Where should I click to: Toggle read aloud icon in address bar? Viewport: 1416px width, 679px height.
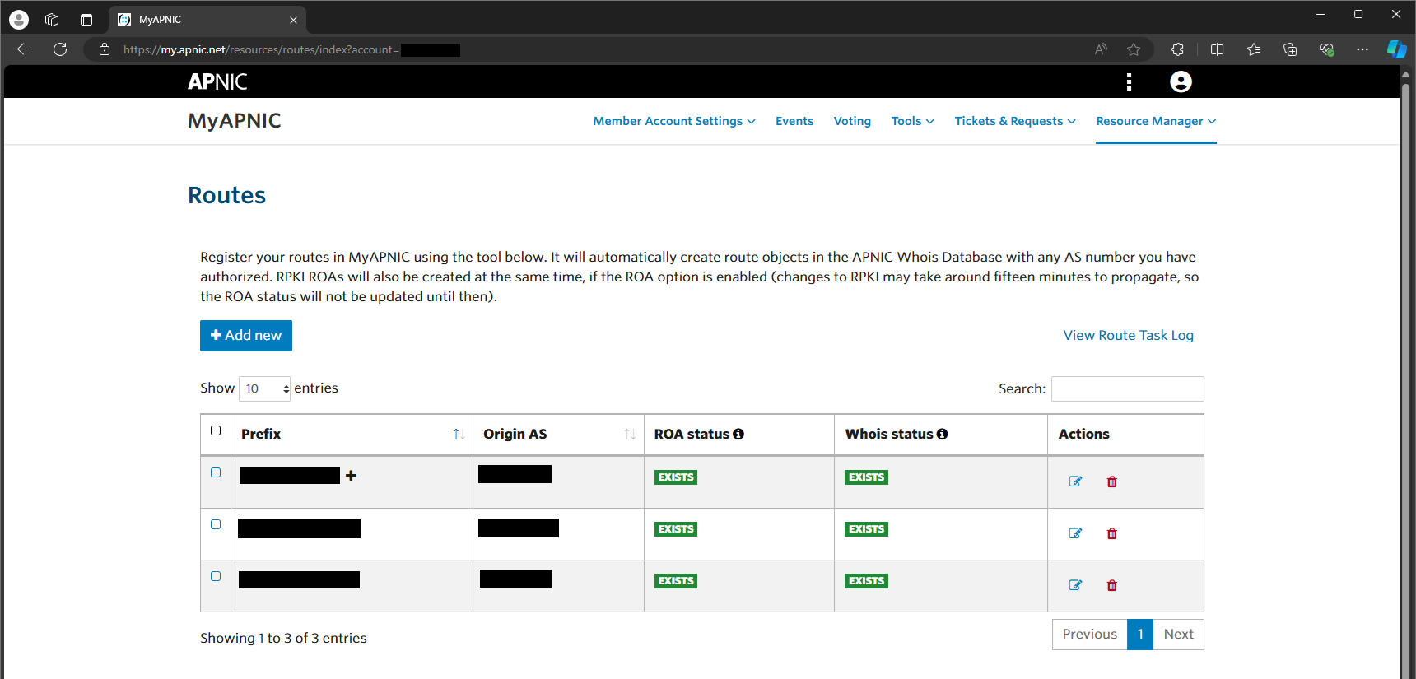(x=1101, y=49)
